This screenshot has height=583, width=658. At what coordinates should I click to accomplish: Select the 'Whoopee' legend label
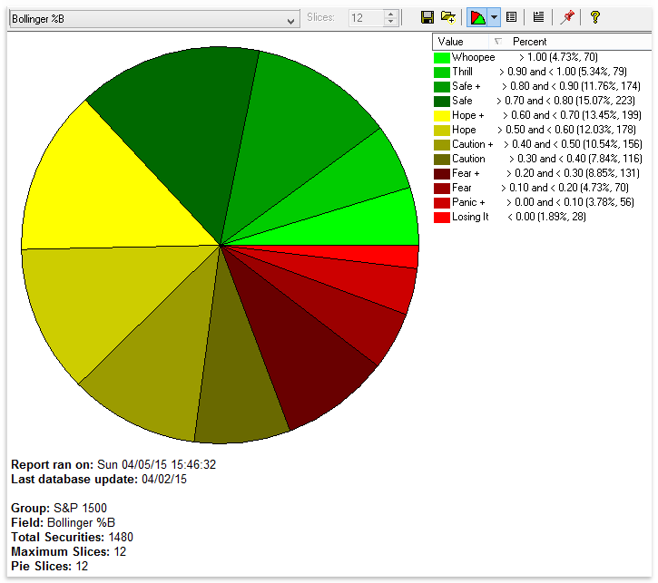[x=474, y=57]
